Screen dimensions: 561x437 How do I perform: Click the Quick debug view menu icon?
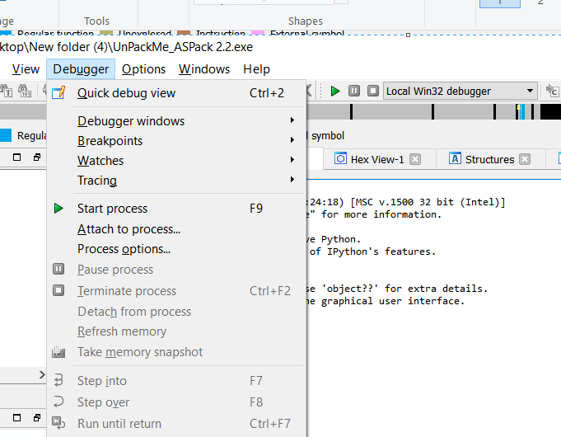coord(58,93)
